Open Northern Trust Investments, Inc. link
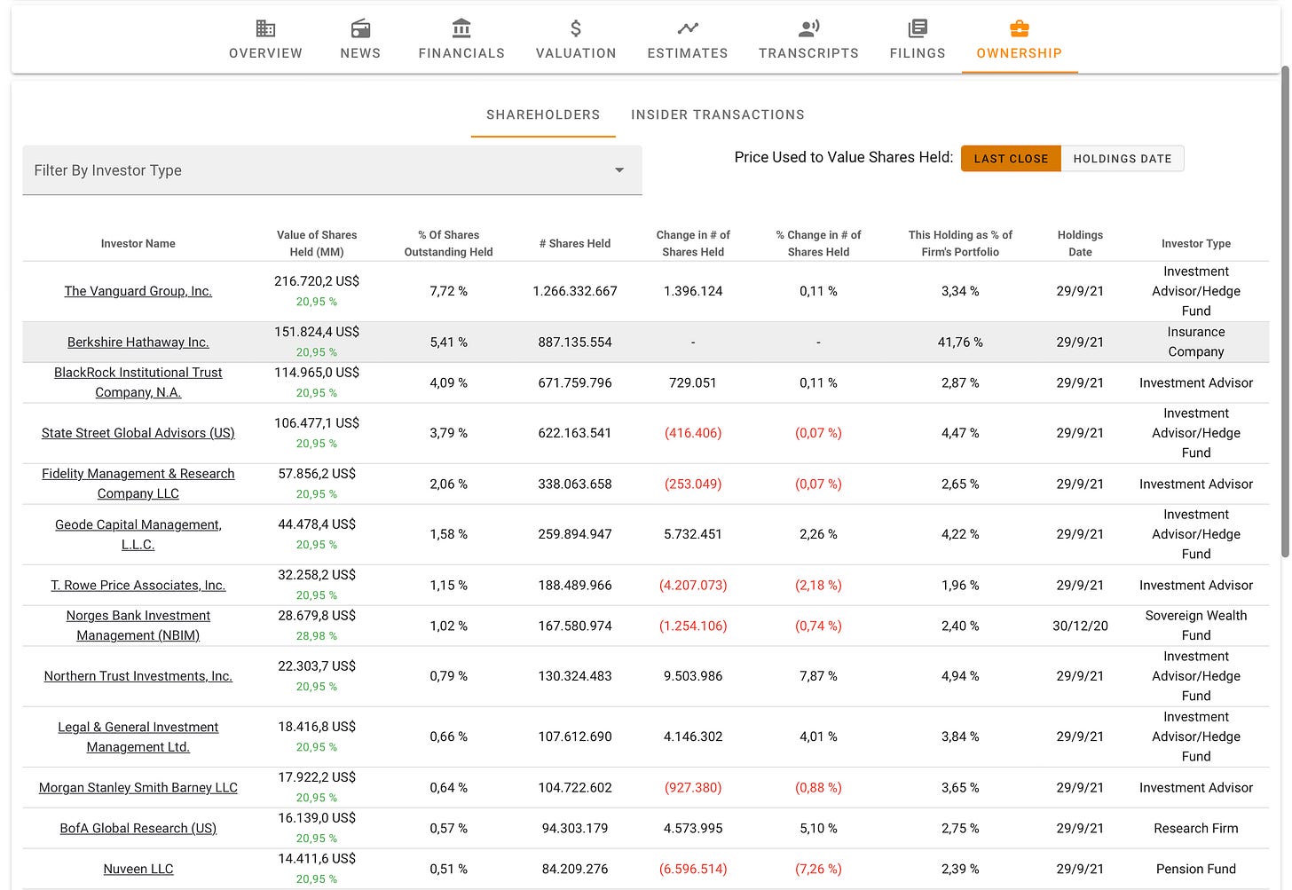 click(x=138, y=676)
